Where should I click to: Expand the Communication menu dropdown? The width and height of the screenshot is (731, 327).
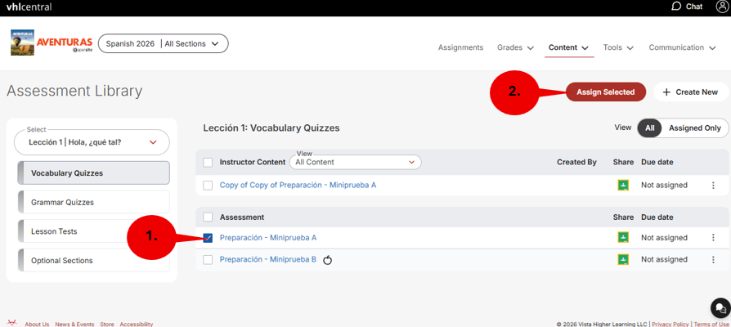point(682,47)
